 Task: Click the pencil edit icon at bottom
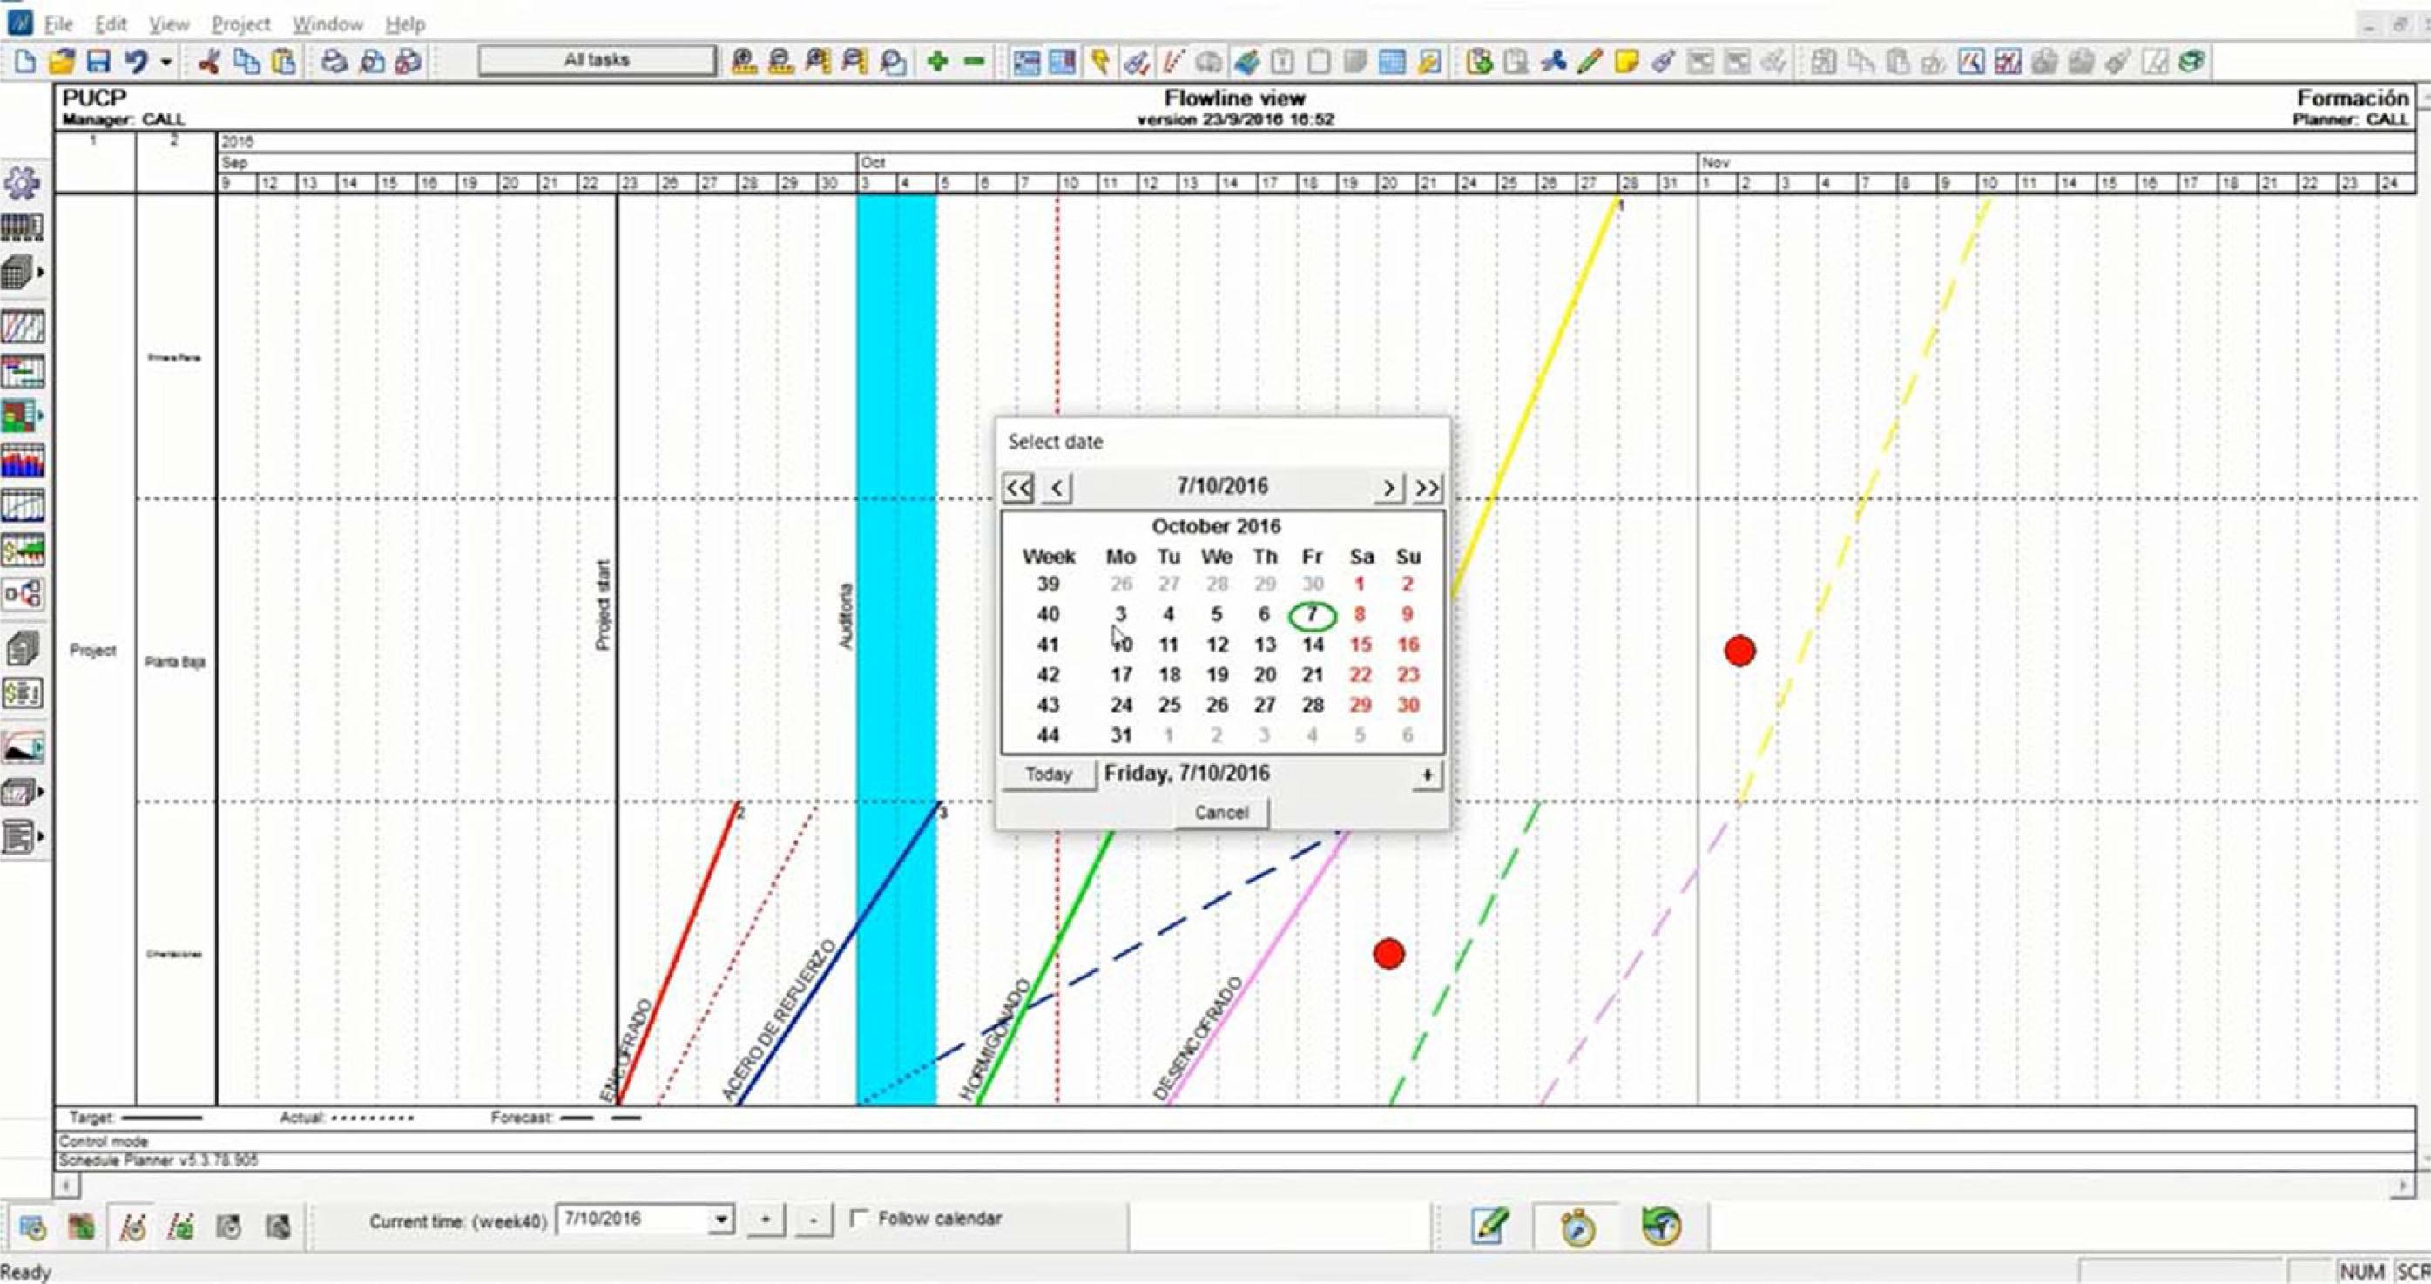pyautogui.click(x=1489, y=1226)
